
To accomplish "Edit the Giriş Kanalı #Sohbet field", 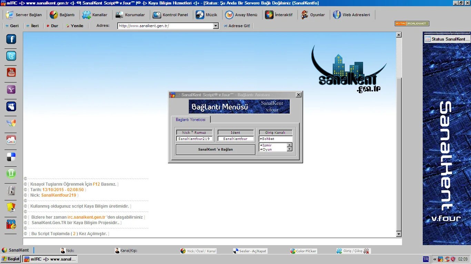I will (275, 139).
